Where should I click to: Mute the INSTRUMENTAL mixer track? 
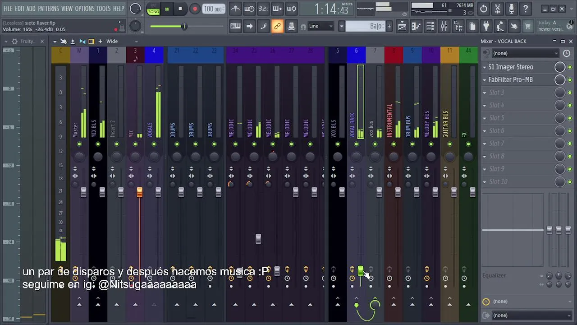coord(394,144)
